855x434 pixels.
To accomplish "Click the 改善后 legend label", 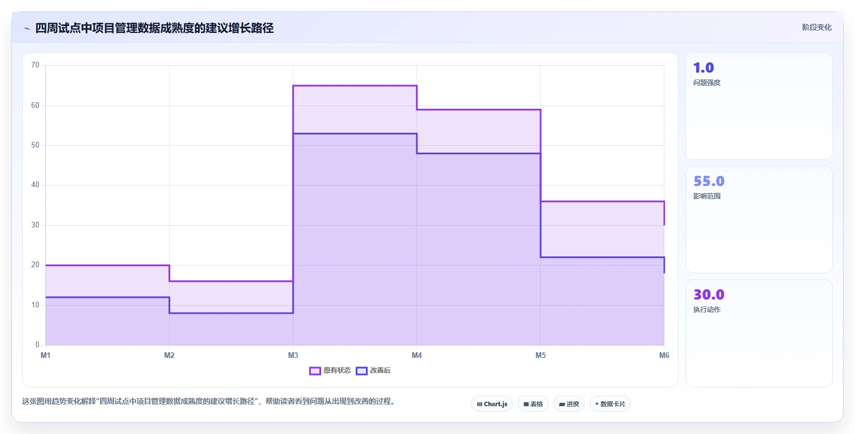I will (380, 371).
